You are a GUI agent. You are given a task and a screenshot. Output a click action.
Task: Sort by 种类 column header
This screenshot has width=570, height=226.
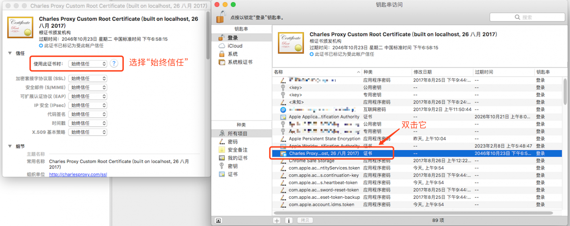pyautogui.click(x=387, y=72)
